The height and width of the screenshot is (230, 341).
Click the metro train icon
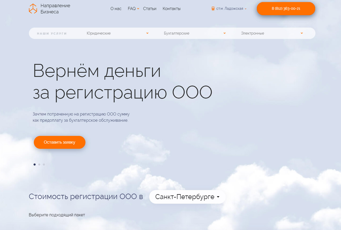coord(213,9)
